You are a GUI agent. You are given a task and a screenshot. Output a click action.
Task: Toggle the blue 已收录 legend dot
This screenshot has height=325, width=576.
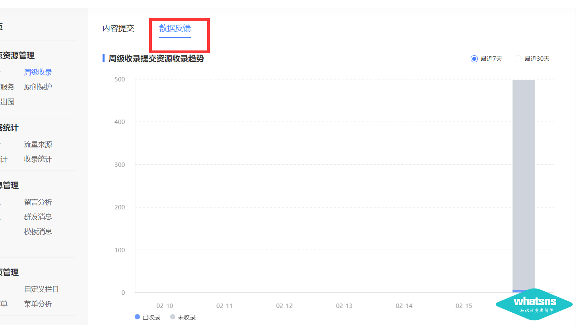tap(138, 317)
